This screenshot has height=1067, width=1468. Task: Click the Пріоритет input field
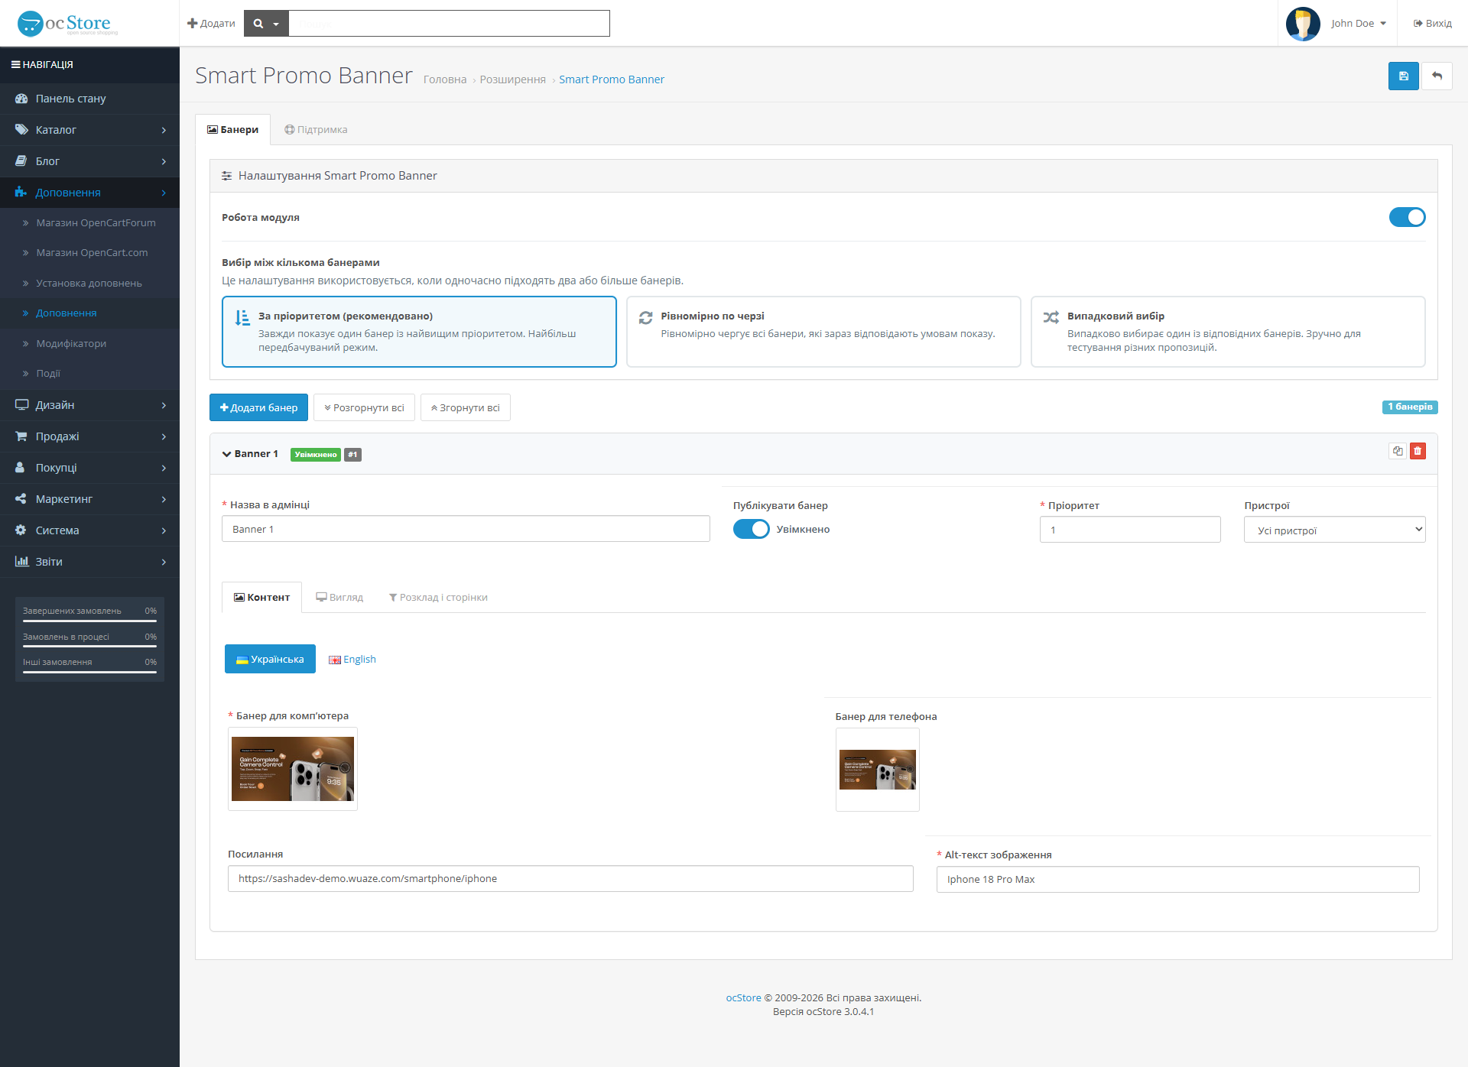click(1130, 530)
